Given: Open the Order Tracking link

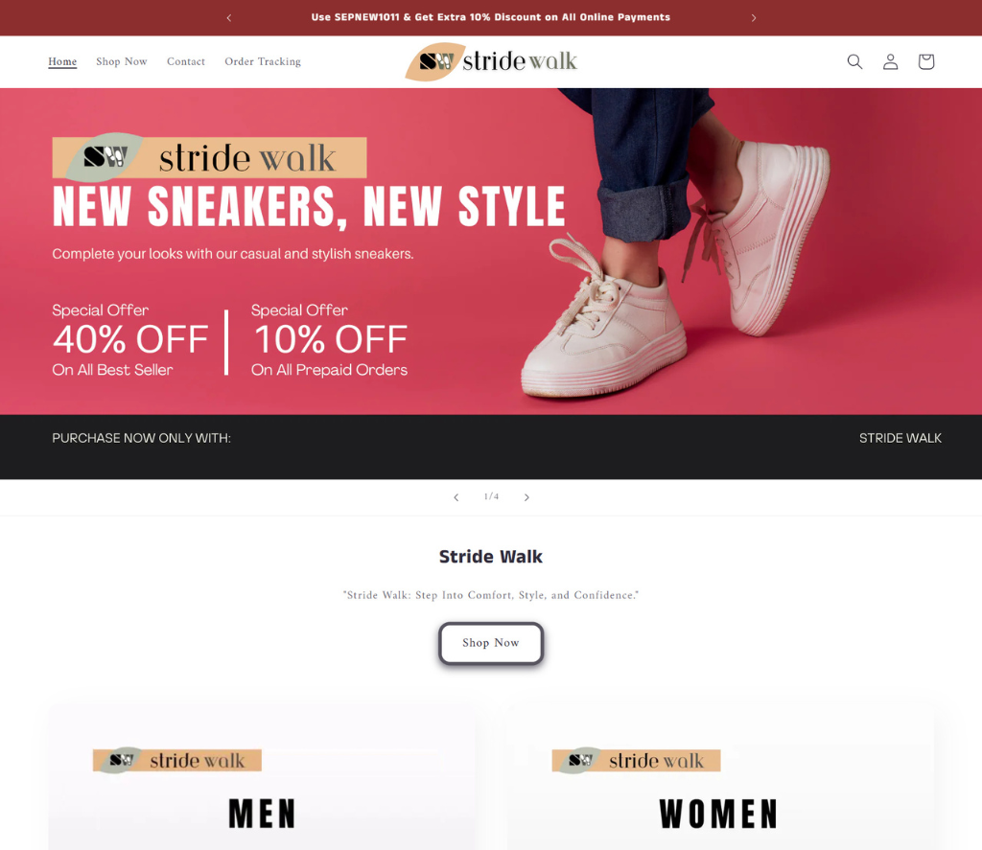Looking at the screenshot, I should (x=263, y=61).
